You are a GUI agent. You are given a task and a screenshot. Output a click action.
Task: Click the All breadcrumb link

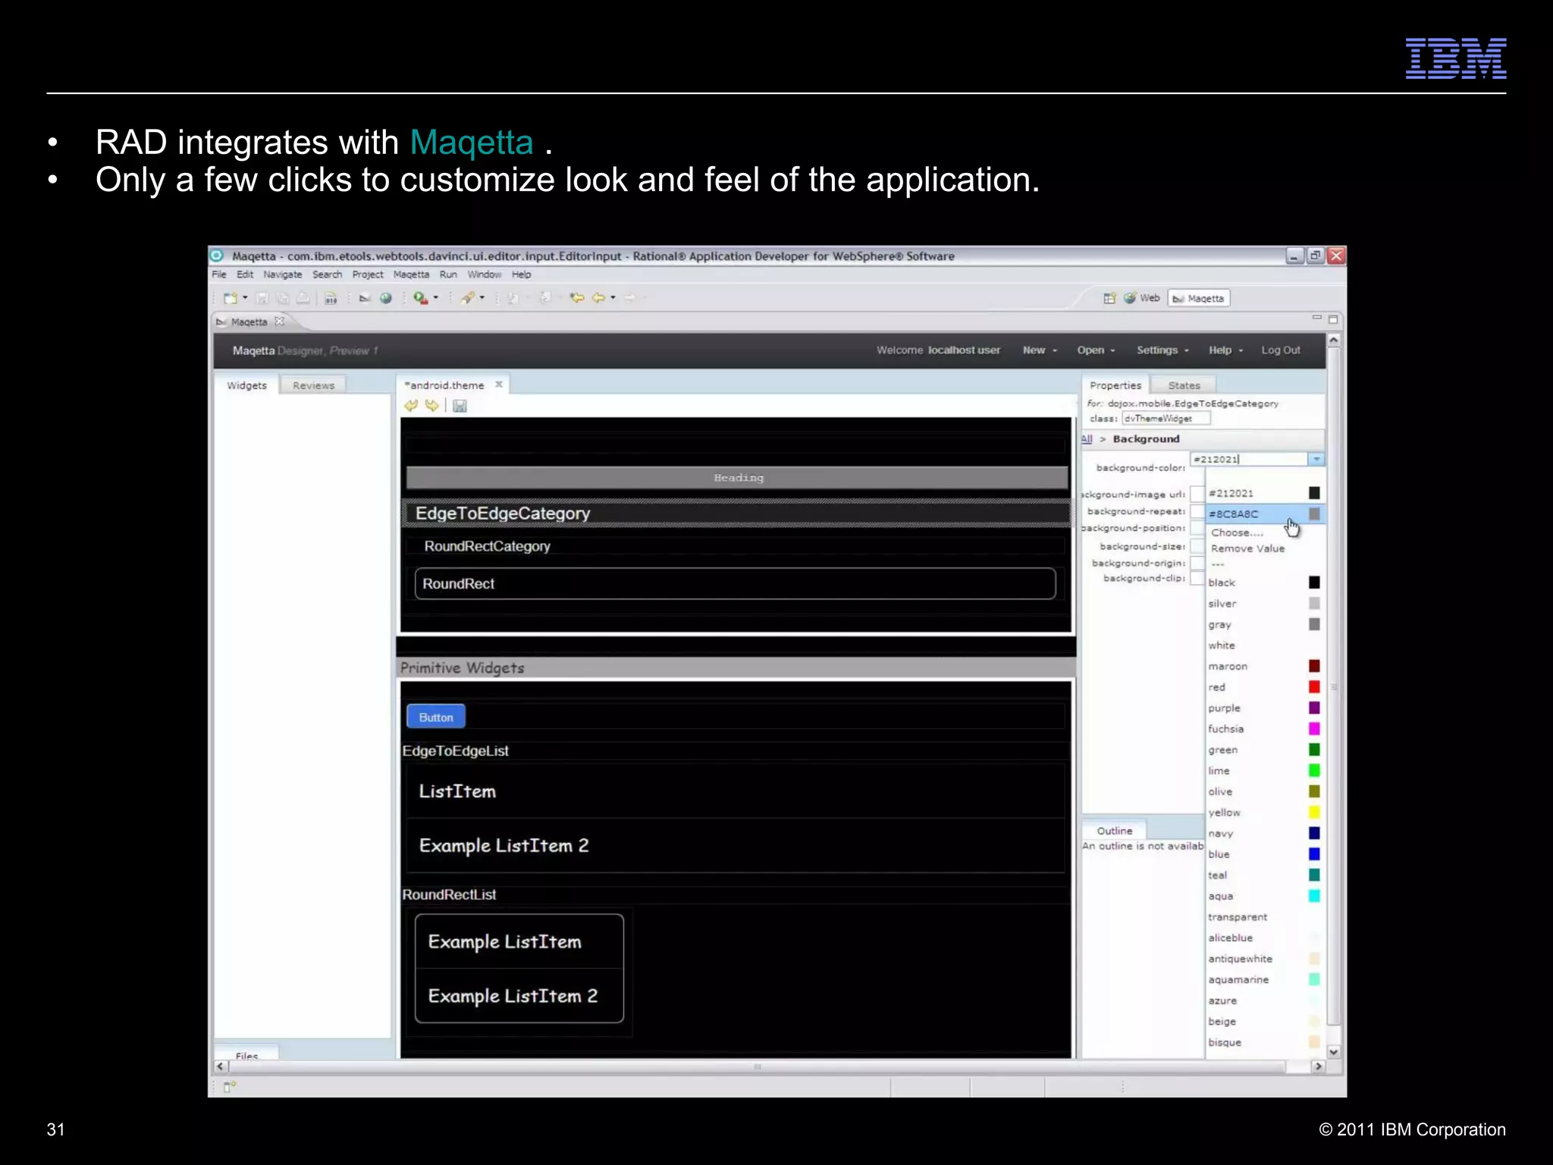(x=1087, y=439)
